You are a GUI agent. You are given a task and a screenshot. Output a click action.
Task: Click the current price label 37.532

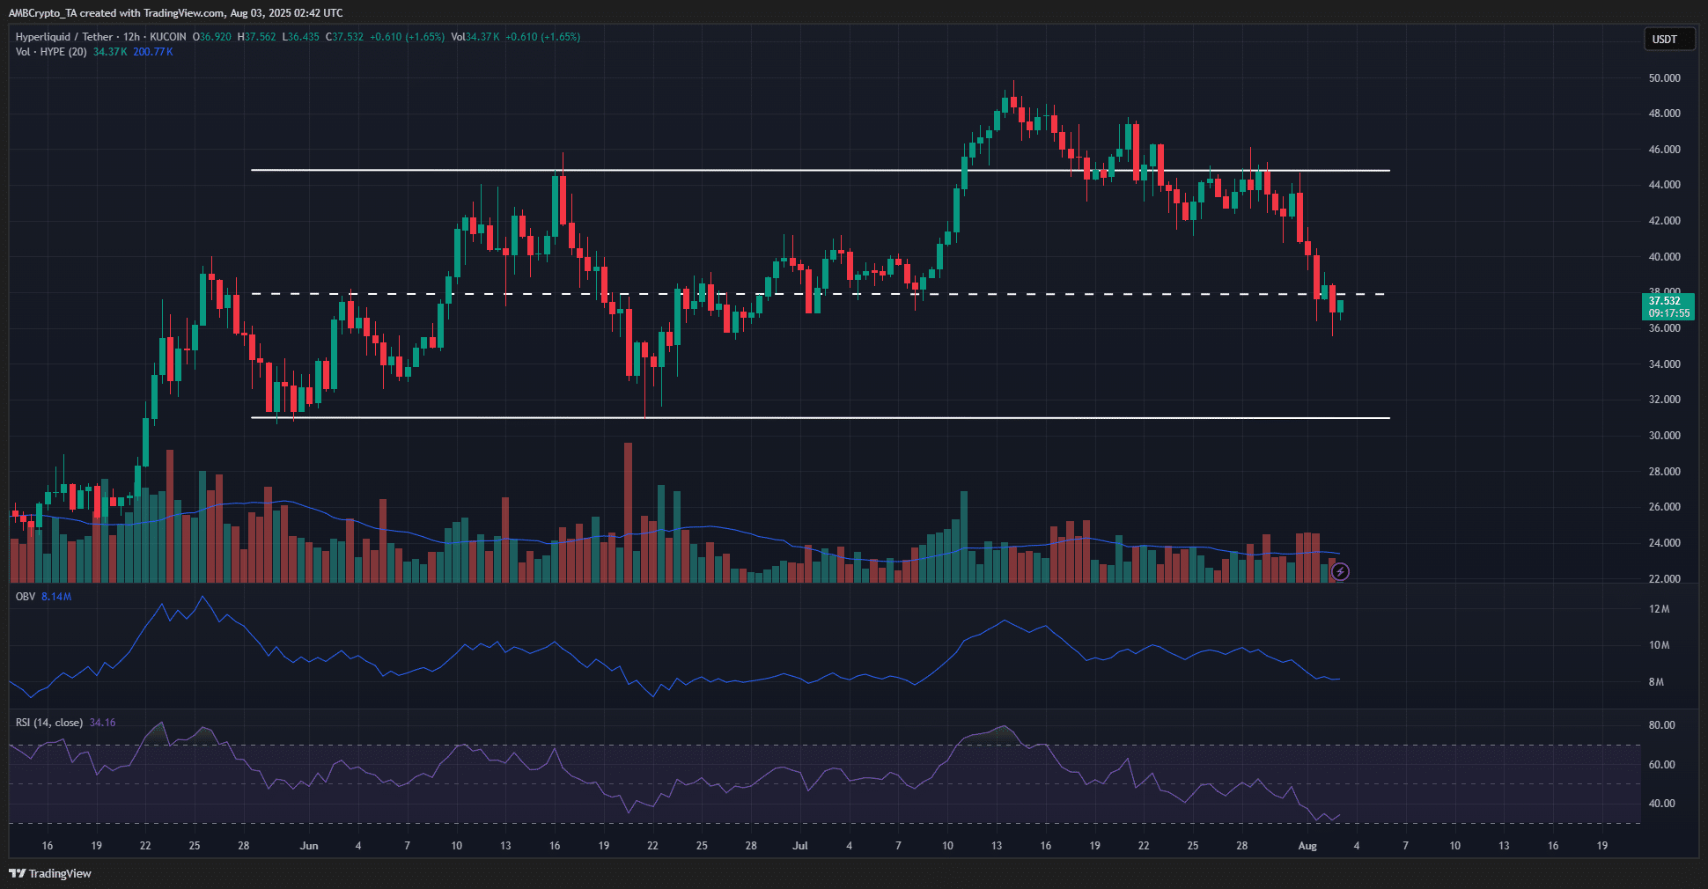point(1668,301)
